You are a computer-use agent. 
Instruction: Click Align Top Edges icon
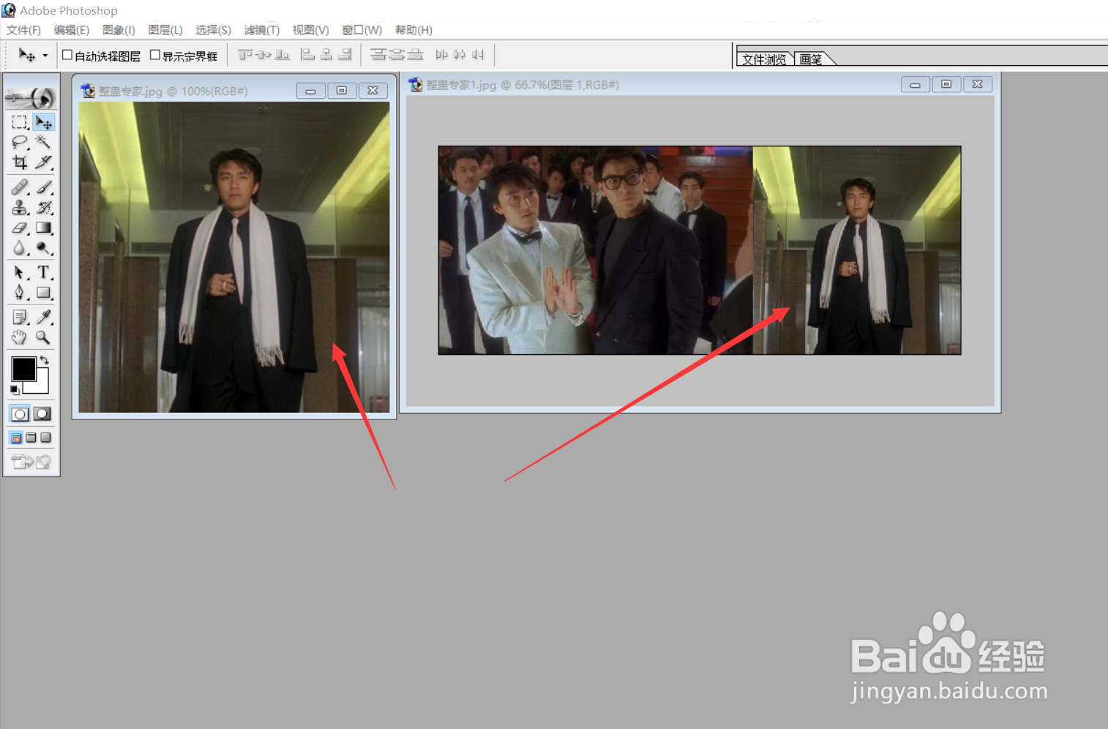click(x=245, y=55)
